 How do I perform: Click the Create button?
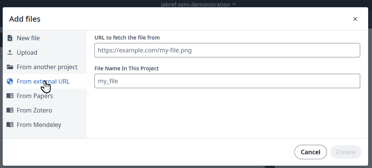pyautogui.click(x=346, y=152)
